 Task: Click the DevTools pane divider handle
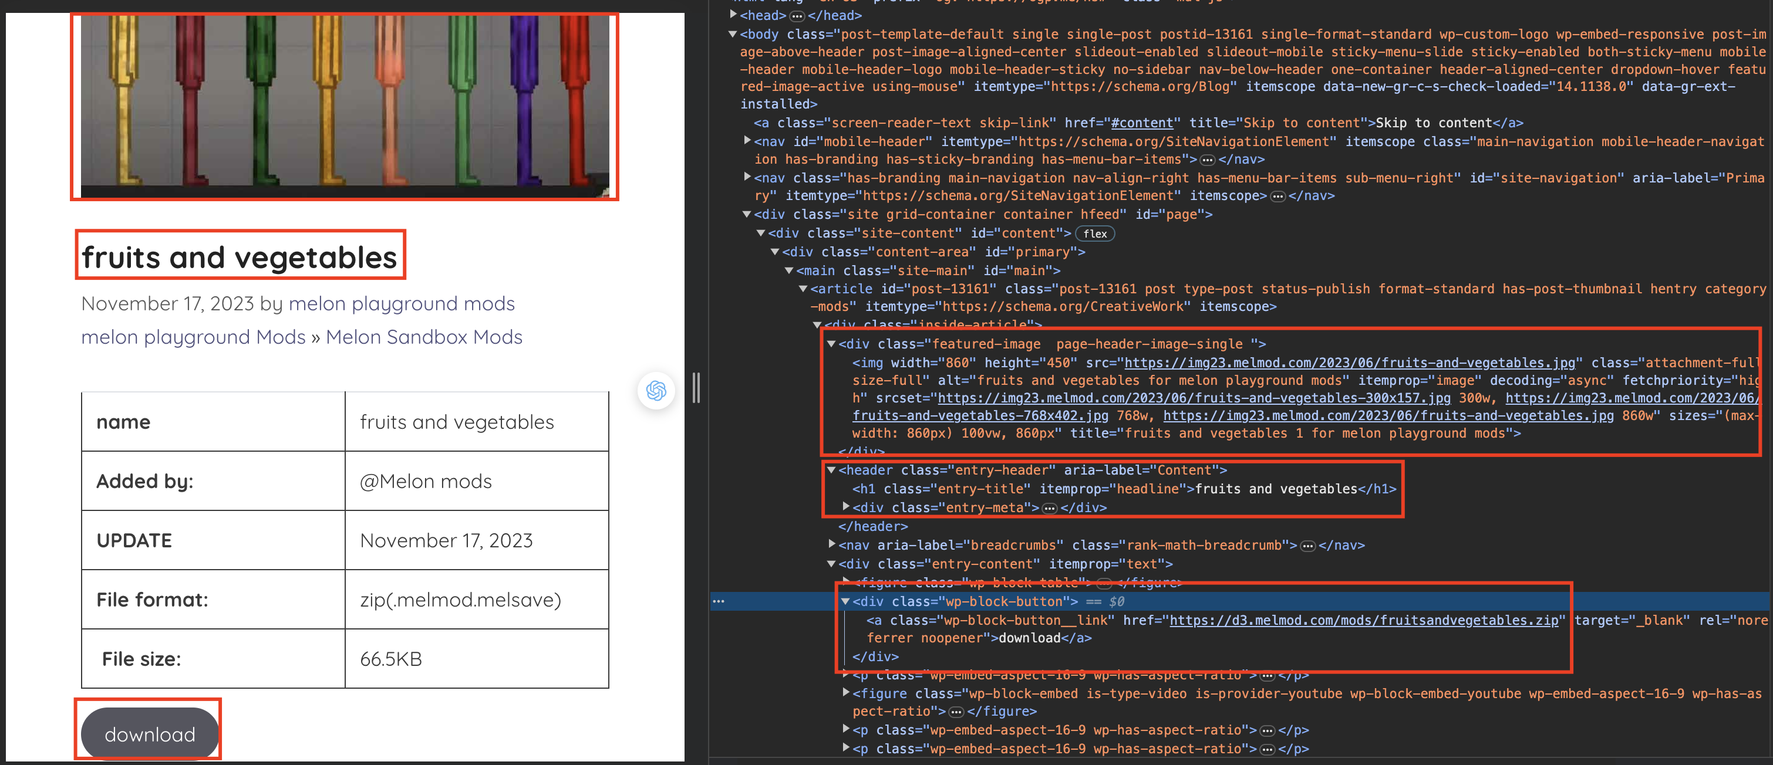point(696,388)
